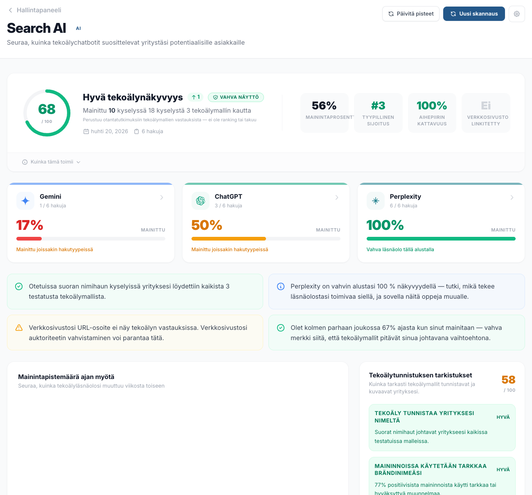The image size is (532, 495).
Task: Select the 56% Mainintaprosentti stat card
Action: coord(325,113)
